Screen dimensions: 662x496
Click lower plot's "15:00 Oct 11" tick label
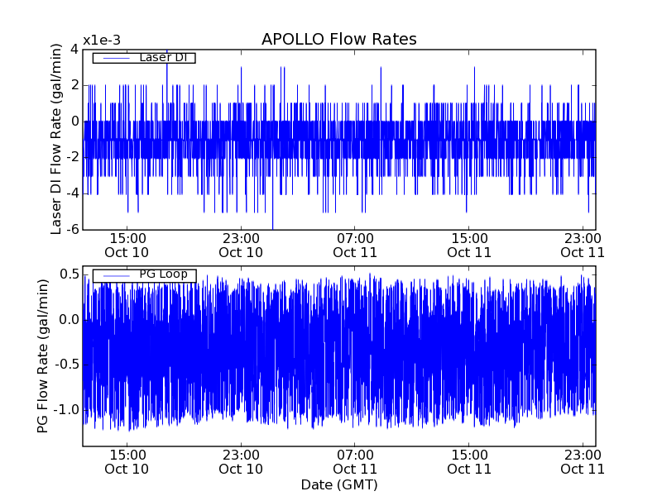(468, 461)
